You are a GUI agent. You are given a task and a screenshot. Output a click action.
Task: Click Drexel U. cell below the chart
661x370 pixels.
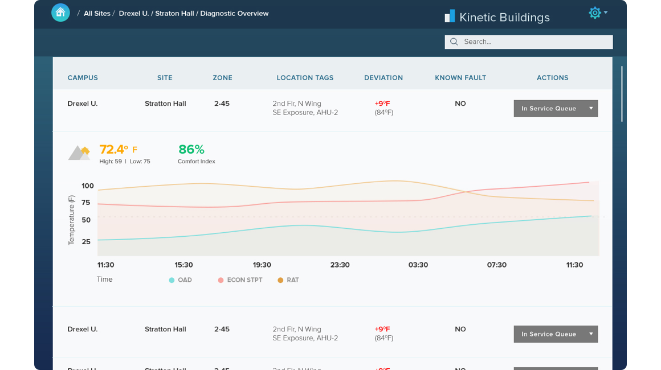[83, 329]
